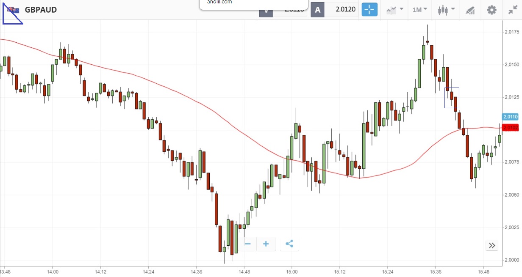Image resolution: width=522 pixels, height=277 pixels.
Task: Click the blue triangle icon in corner
Action: tap(13, 14)
